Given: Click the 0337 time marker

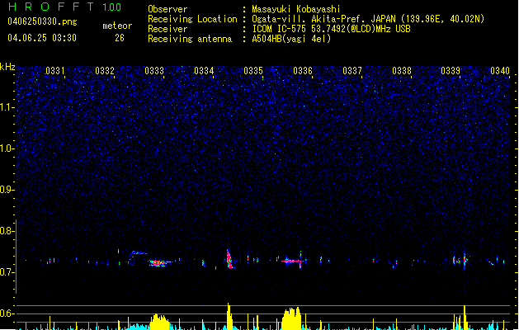Looking at the screenshot, I should (x=352, y=71).
